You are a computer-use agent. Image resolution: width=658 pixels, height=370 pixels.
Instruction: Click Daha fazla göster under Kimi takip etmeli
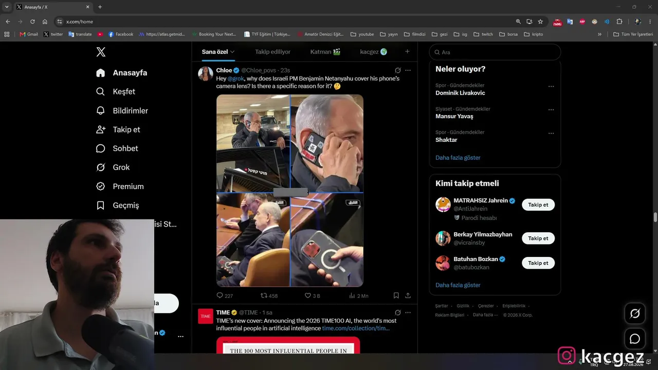pos(458,285)
